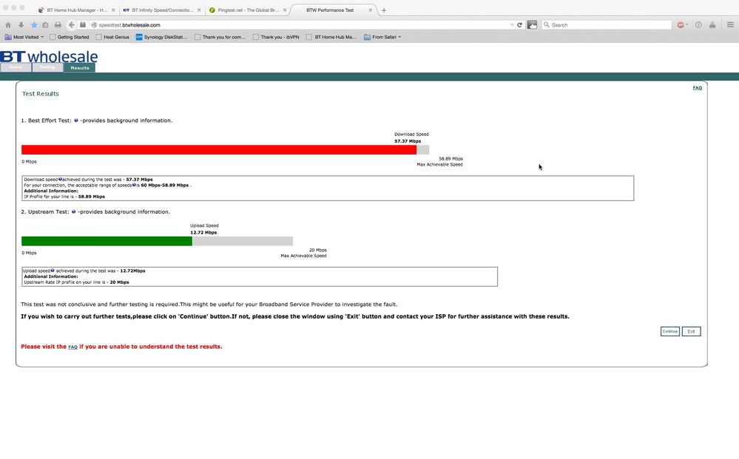Viewport: 739px width, 459px height.
Task: Click the Continue button
Action: pos(669,331)
